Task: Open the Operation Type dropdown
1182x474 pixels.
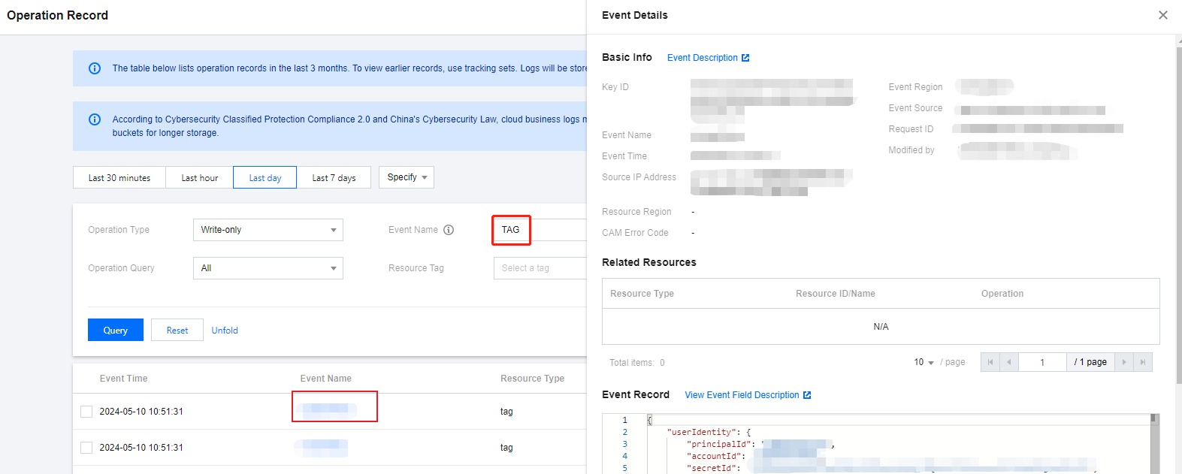Action: coord(268,230)
